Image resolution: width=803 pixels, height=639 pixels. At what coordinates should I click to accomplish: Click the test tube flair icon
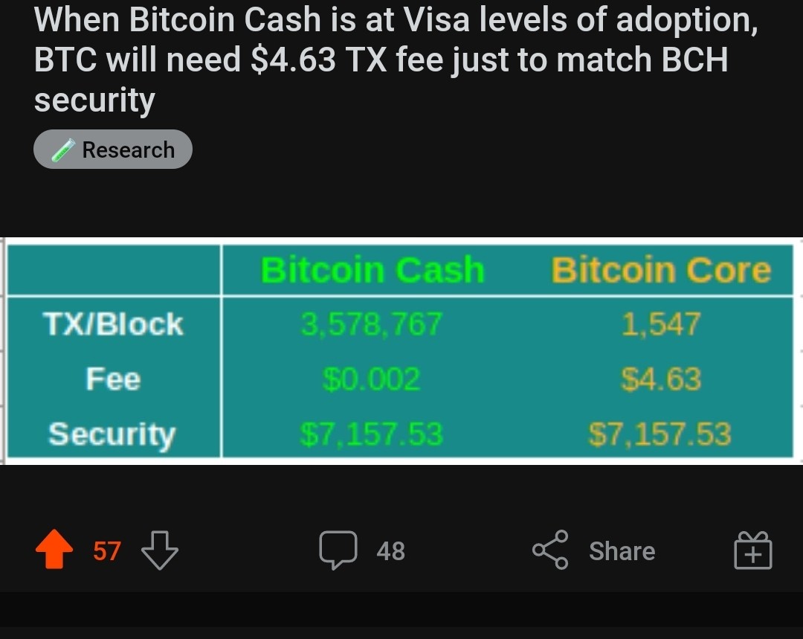[63, 150]
